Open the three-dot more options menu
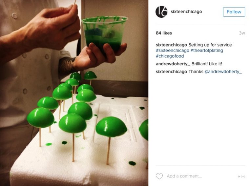The image size is (252, 186). pos(241,176)
